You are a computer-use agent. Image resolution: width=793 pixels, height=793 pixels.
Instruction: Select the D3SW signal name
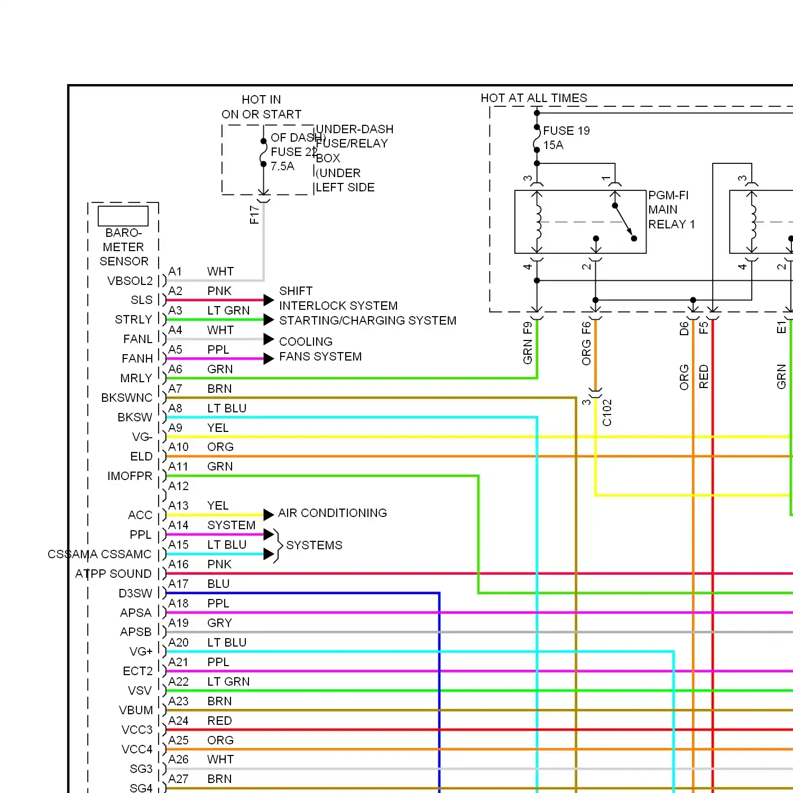tap(135, 593)
